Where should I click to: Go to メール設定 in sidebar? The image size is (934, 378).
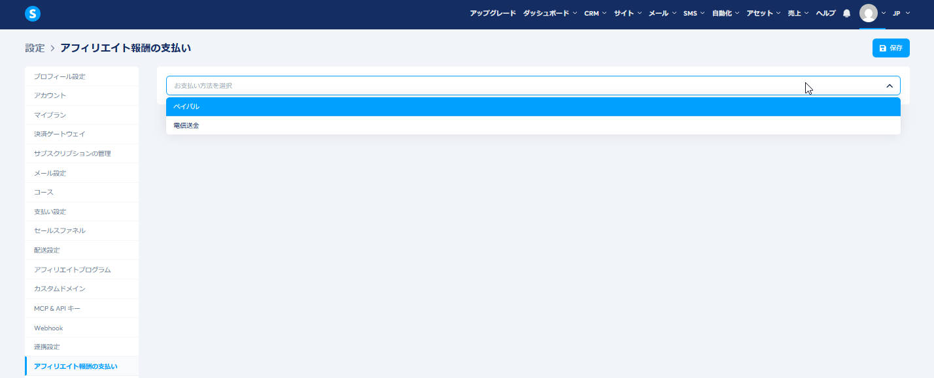[x=82, y=173]
